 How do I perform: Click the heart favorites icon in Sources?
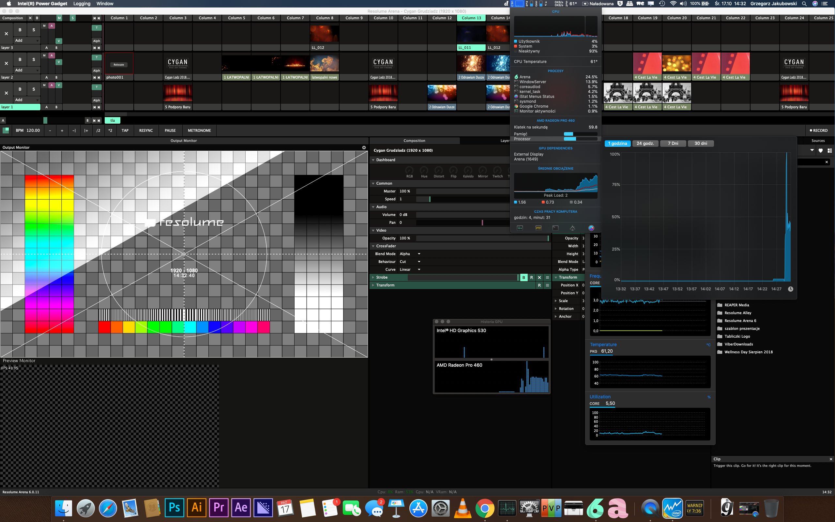pyautogui.click(x=821, y=150)
